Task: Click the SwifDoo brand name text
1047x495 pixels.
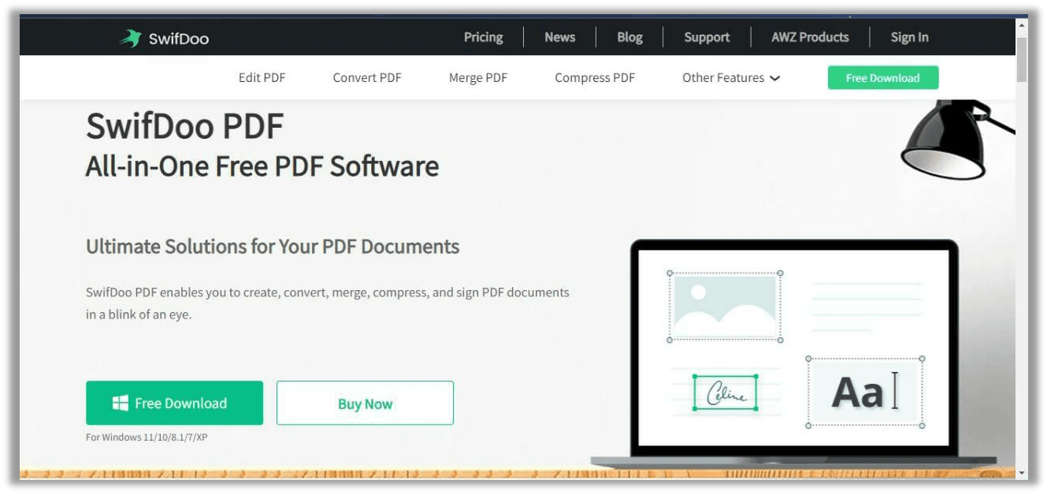Action: pos(179,38)
